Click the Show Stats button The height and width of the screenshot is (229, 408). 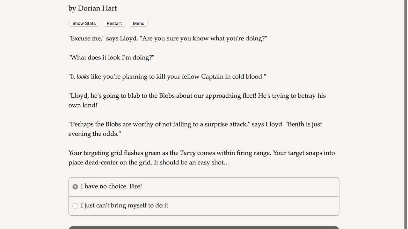pos(84,23)
